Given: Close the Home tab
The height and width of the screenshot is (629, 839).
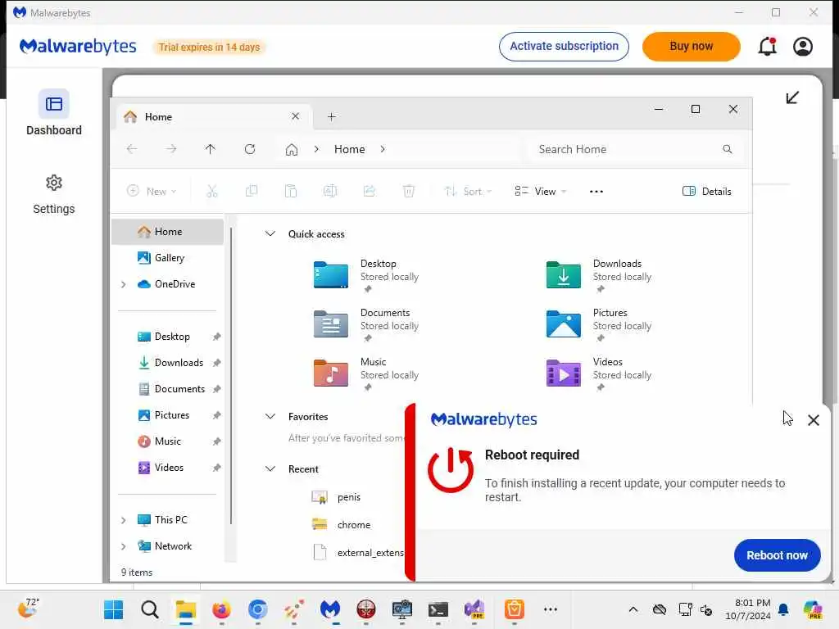Looking at the screenshot, I should pos(295,116).
